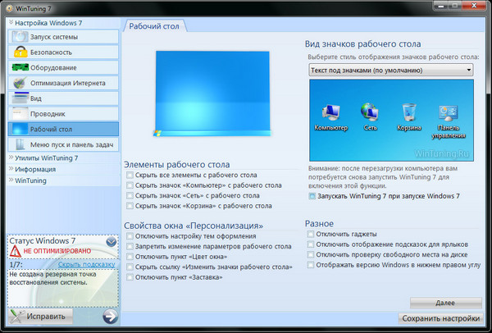
Task: Click the Вид window icon
Action: coord(20,98)
